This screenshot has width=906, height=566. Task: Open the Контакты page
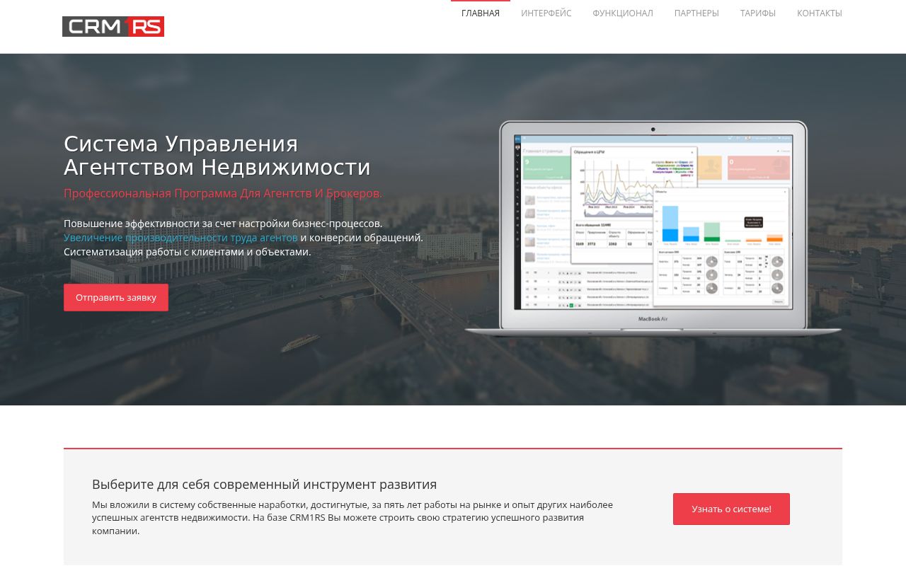(819, 13)
